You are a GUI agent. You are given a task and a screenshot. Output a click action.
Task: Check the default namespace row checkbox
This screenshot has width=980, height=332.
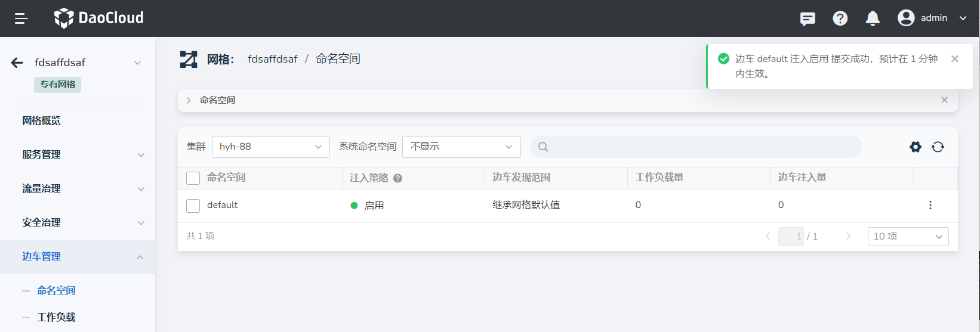pos(193,206)
